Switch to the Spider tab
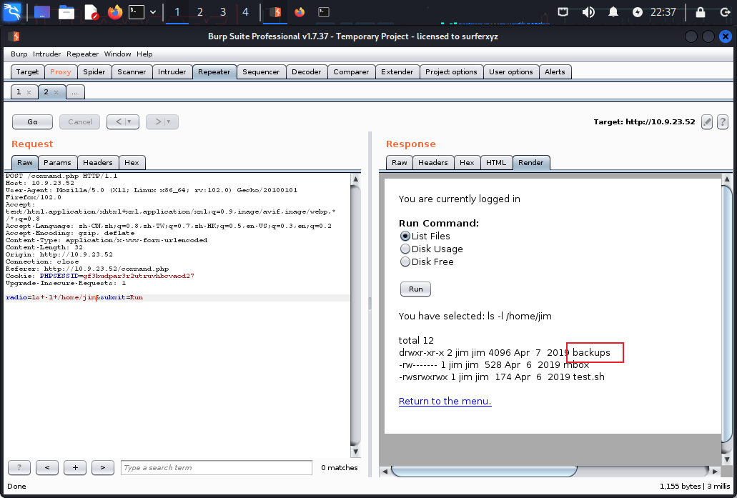 [94, 72]
